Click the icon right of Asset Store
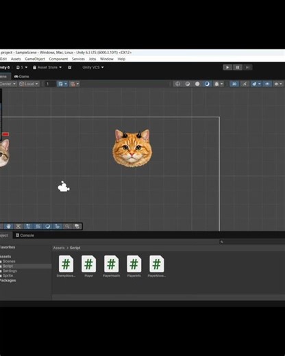Image resolution: width=285 pixels, height=356 pixels. click(70, 67)
